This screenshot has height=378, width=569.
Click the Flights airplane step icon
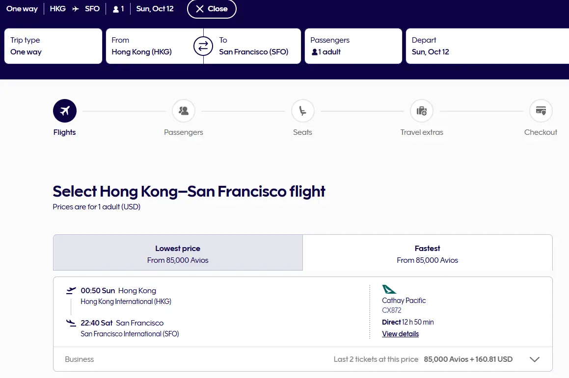(x=64, y=111)
